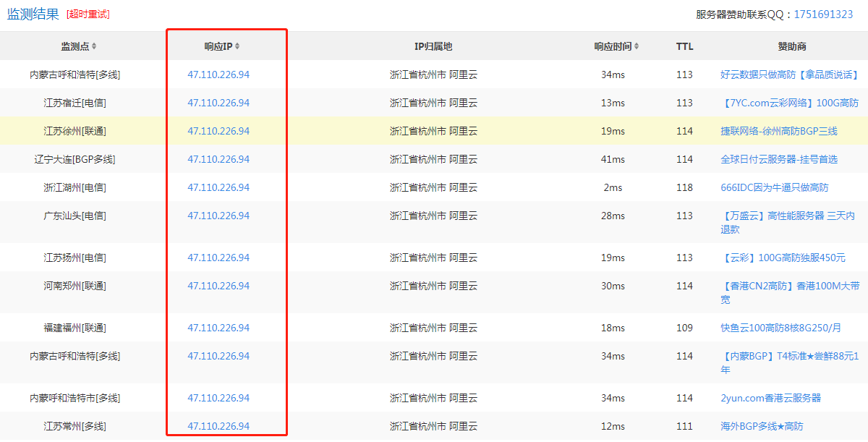Open QQ contact number 1751691323
This screenshot has width=868, height=442.
(x=823, y=14)
